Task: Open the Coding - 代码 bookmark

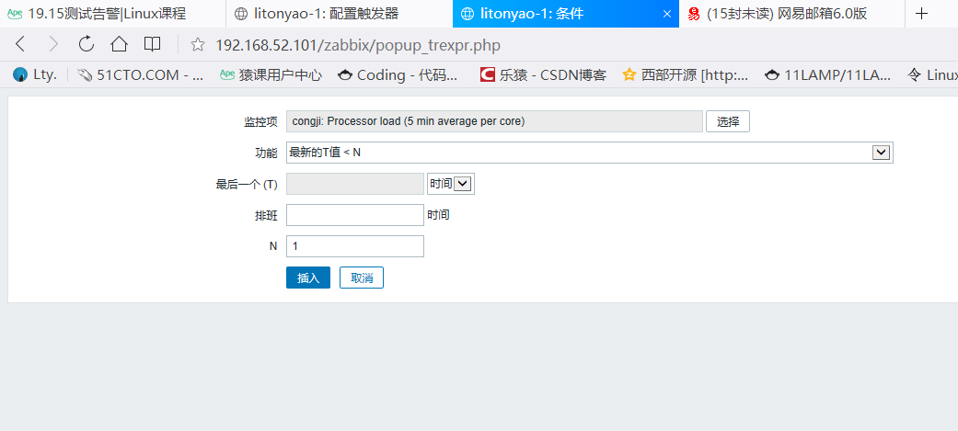Action: [398, 75]
